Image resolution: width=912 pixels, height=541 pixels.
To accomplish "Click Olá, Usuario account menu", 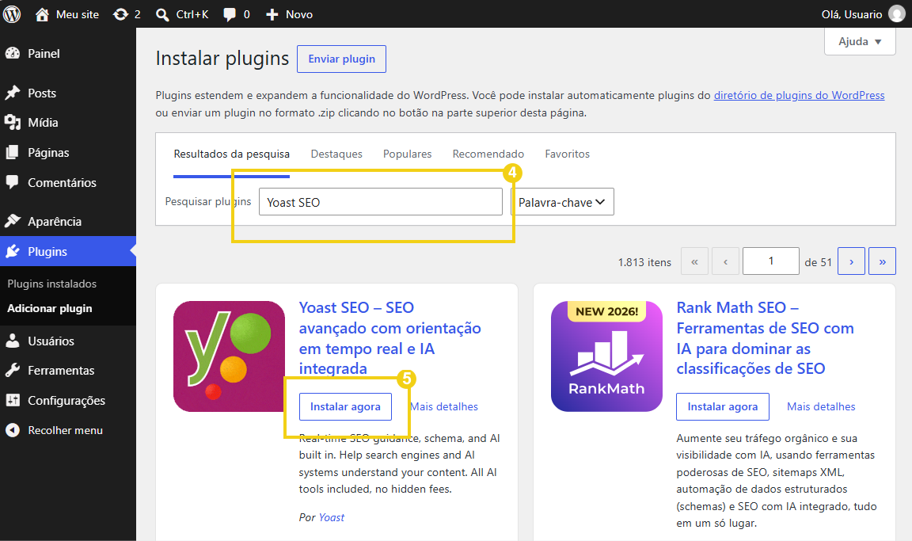I will (x=863, y=14).
